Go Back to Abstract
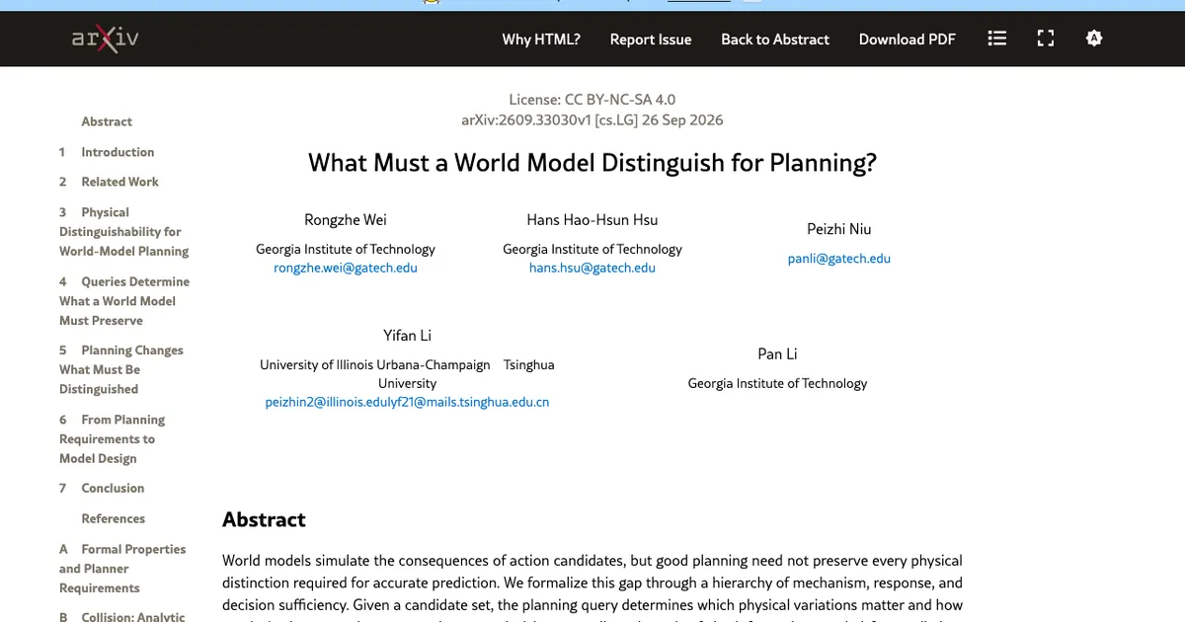Image resolution: width=1185 pixels, height=622 pixels. click(x=775, y=39)
